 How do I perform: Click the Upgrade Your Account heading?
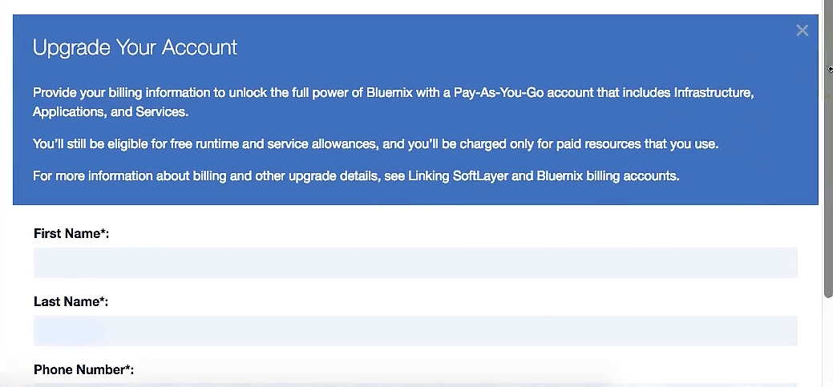click(x=135, y=47)
